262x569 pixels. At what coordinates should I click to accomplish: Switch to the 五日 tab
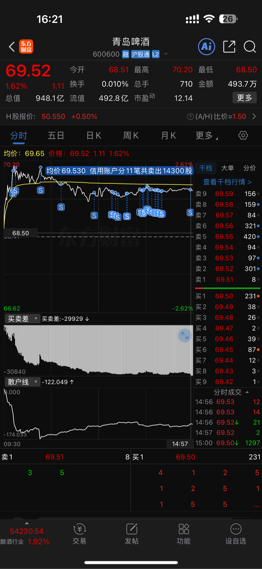pyautogui.click(x=56, y=136)
